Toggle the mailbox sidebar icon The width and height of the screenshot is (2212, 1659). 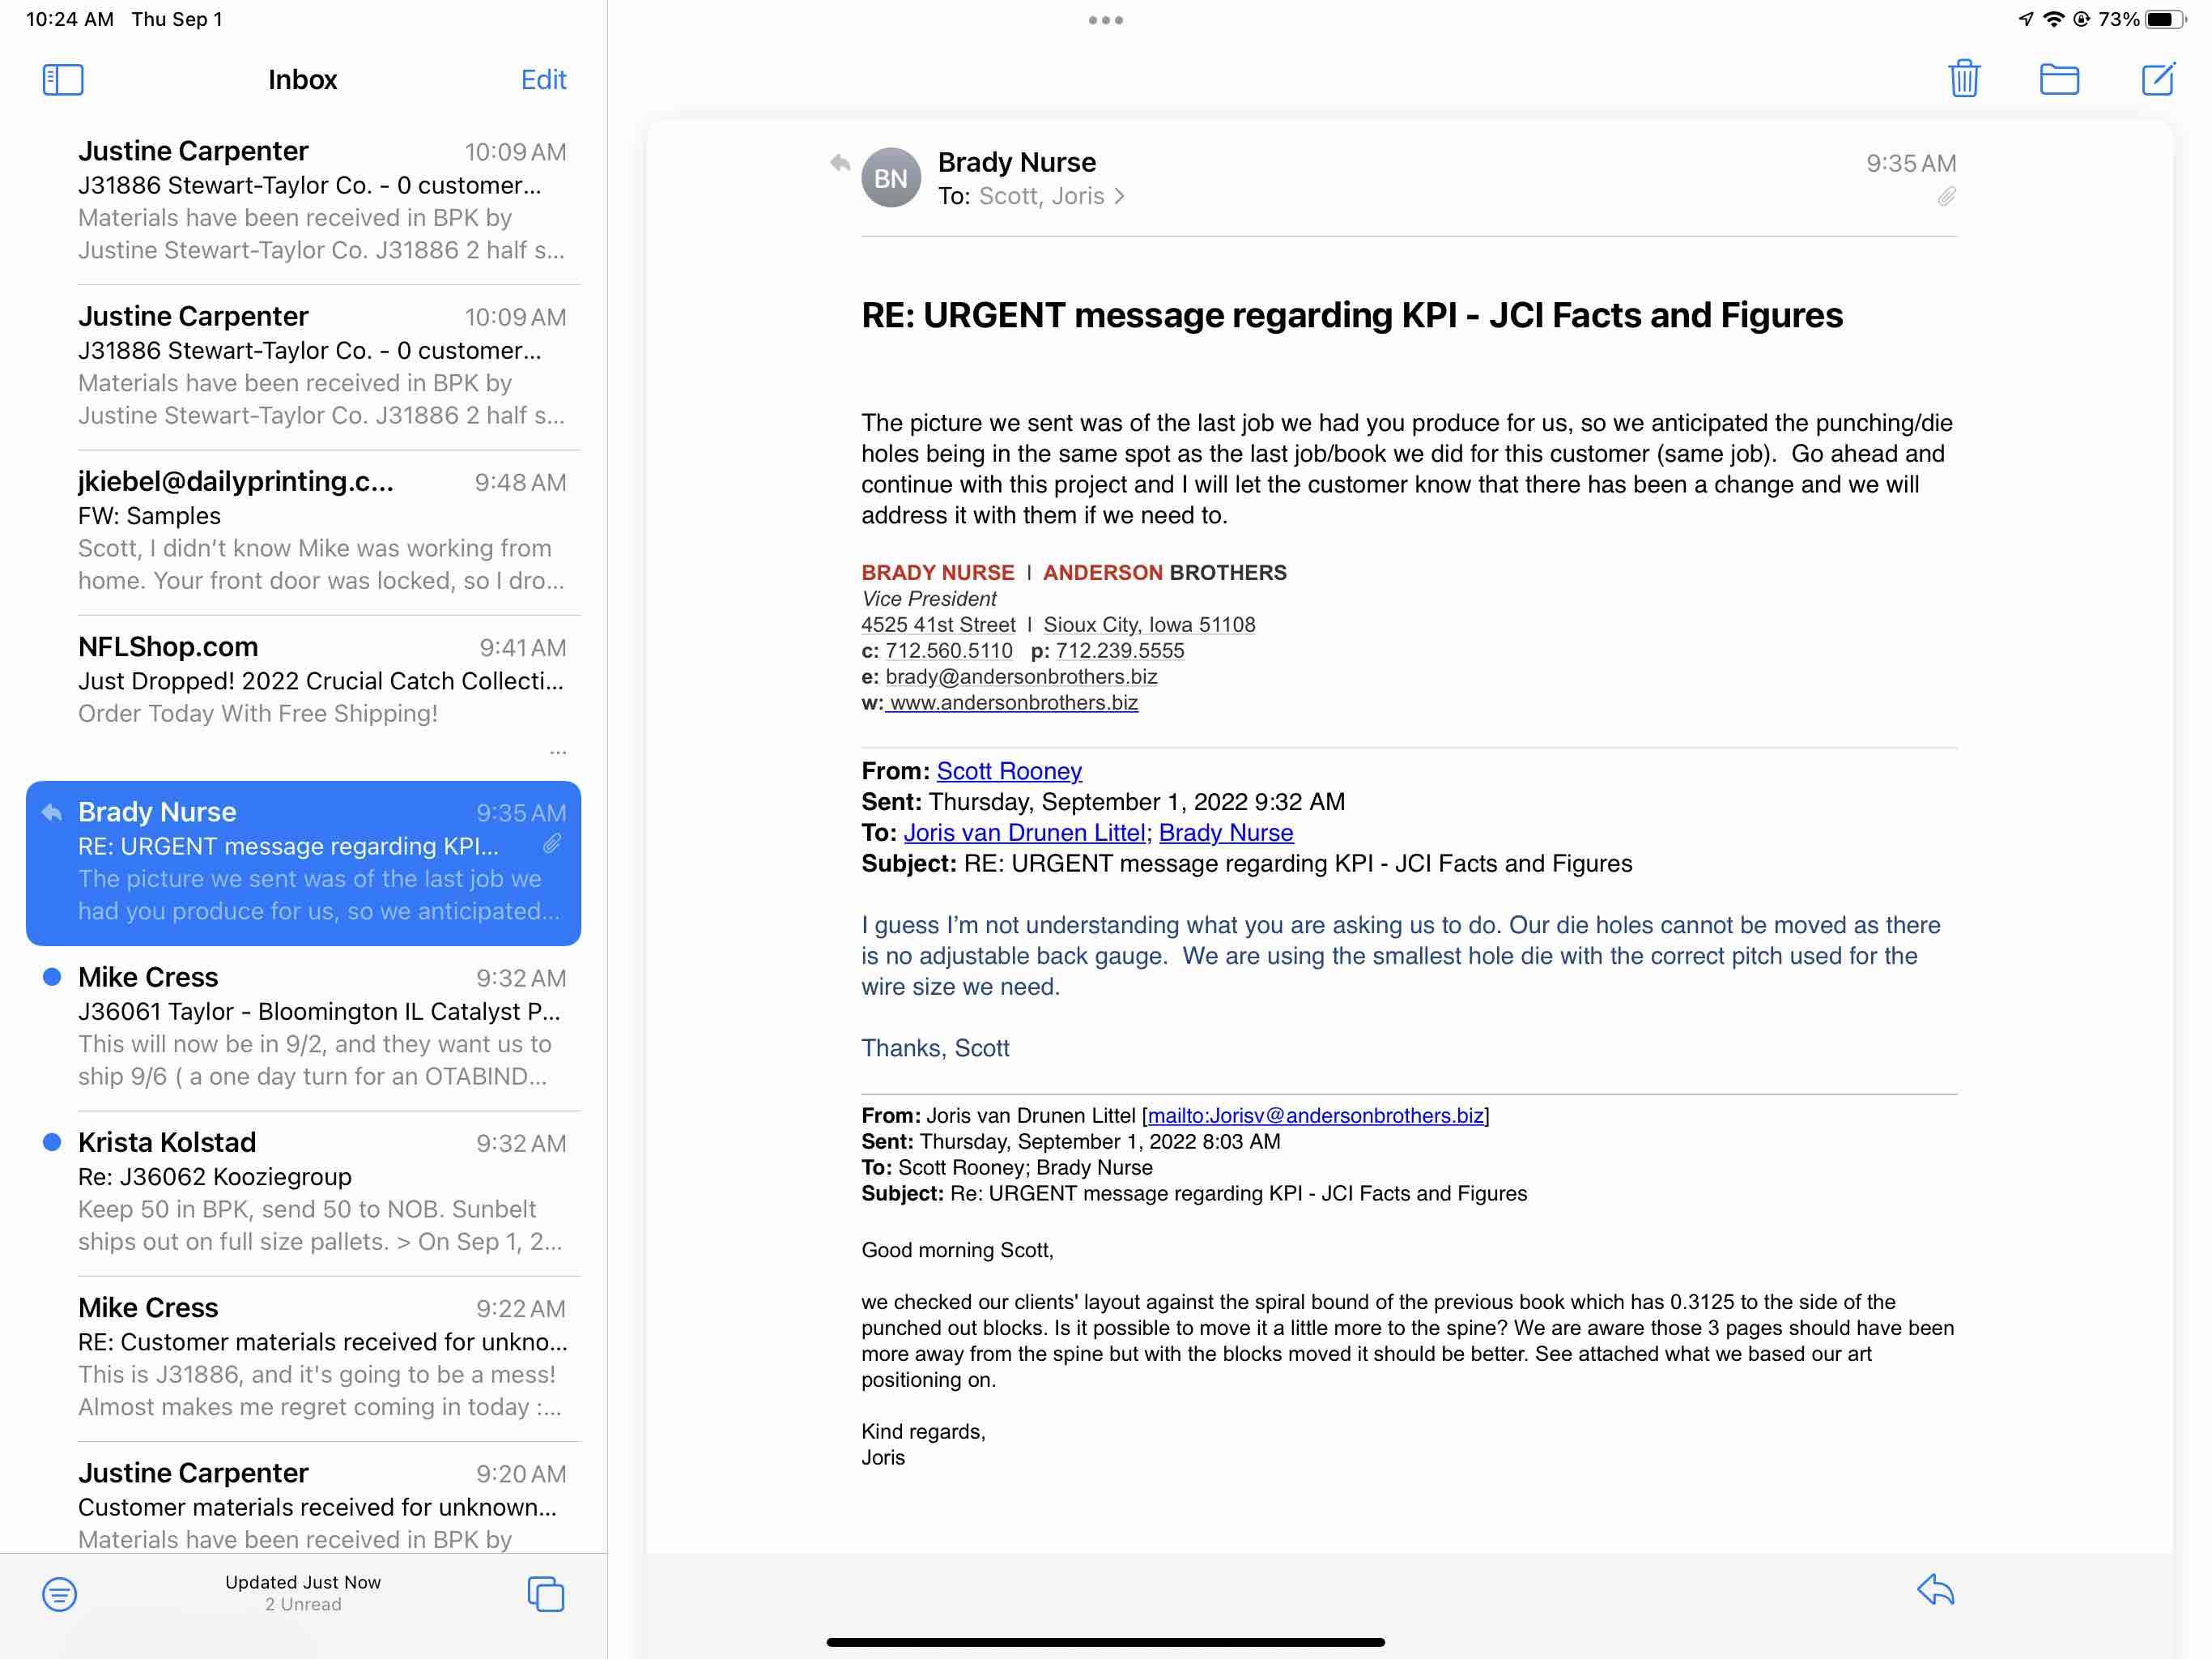[x=62, y=79]
